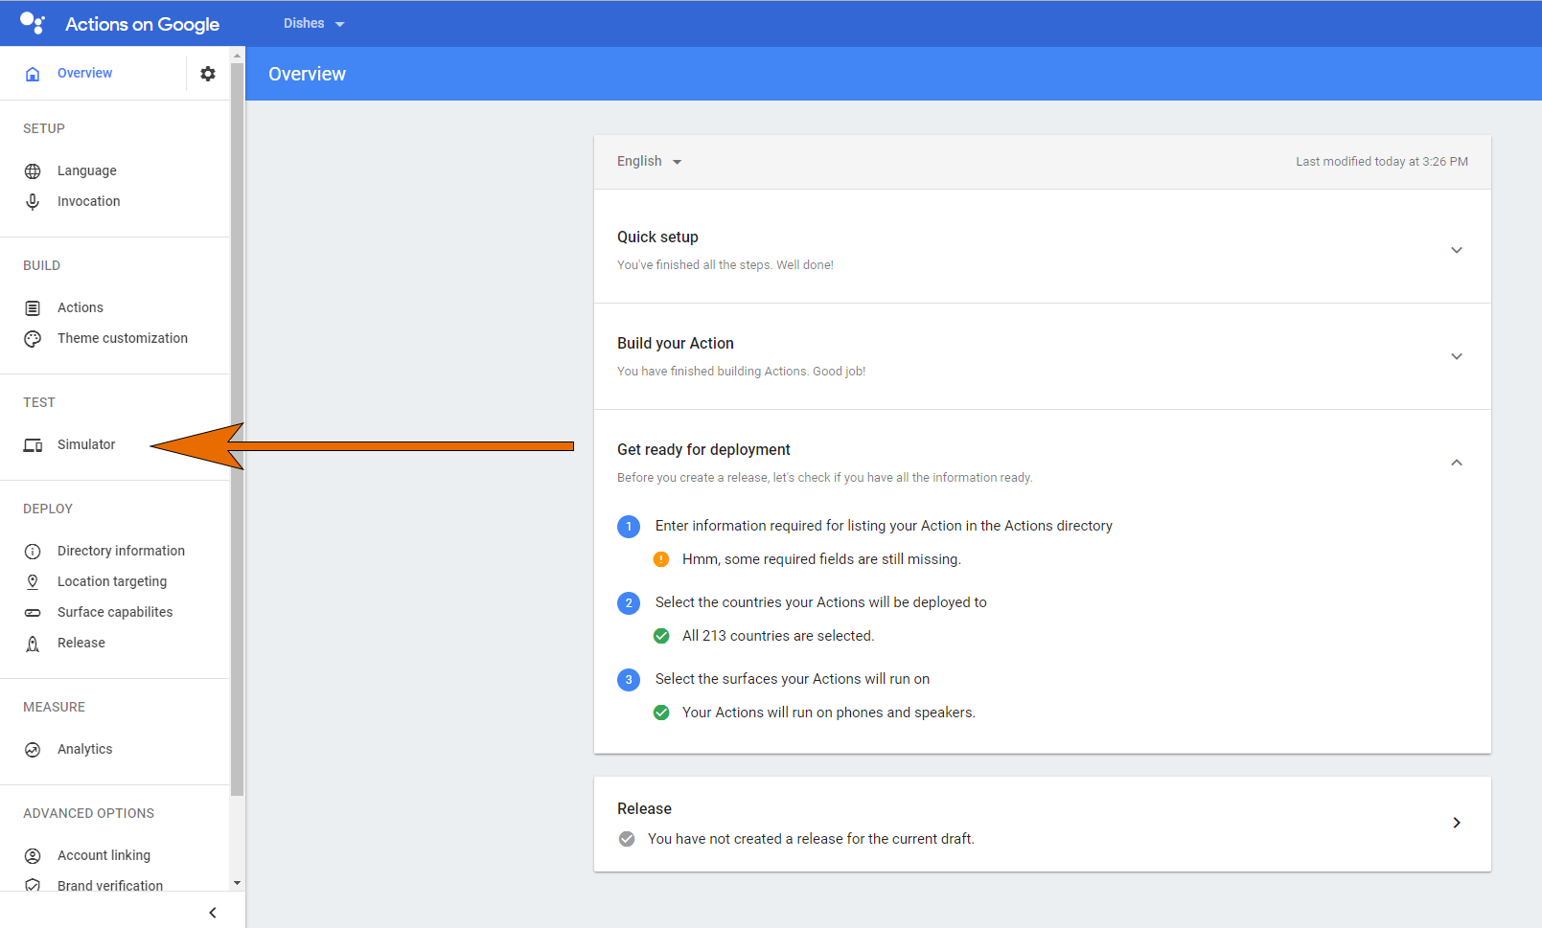The image size is (1542, 928).
Task: Open the English language dropdown
Action: coord(649,162)
